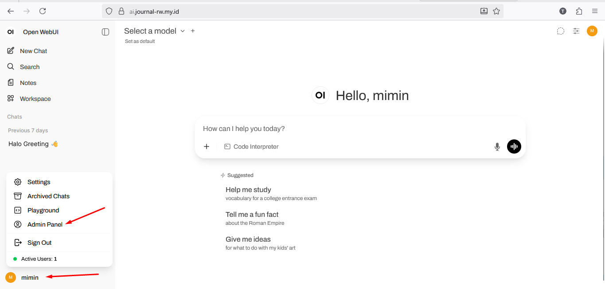Click the plus attachment icon in prompt box
605x289 pixels.
(207, 146)
